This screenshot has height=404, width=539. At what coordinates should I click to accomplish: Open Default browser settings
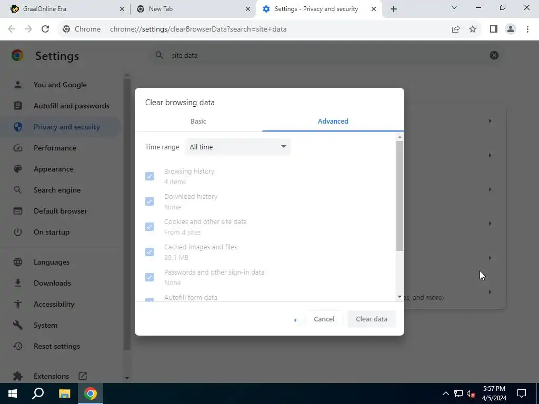click(x=60, y=211)
